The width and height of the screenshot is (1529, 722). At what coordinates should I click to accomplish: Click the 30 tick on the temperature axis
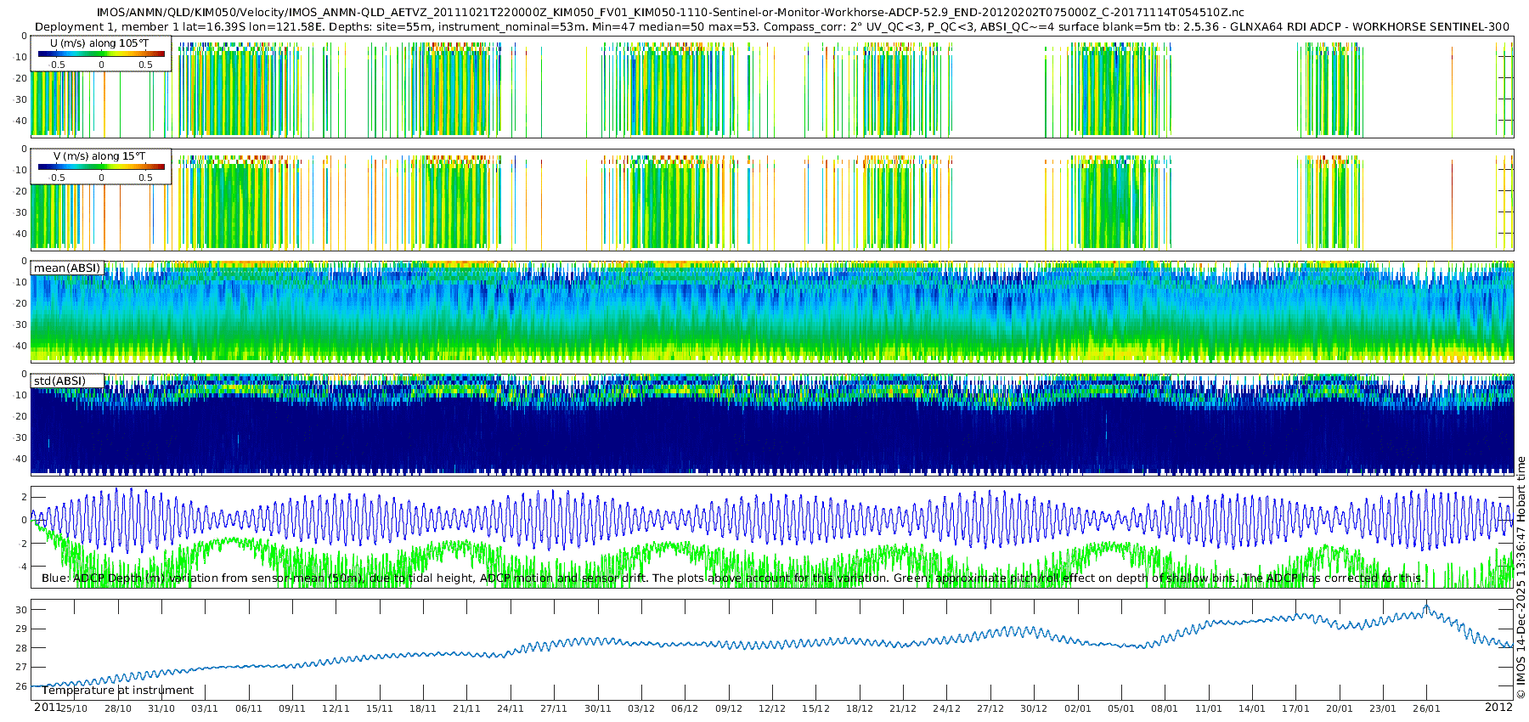point(21,610)
